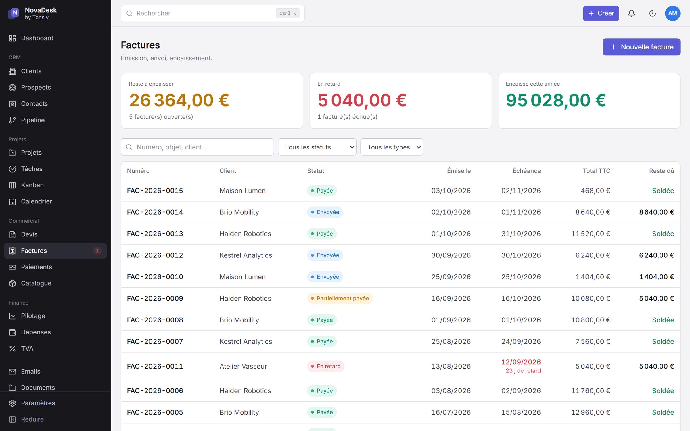The height and width of the screenshot is (431, 690).
Task: Open Clients building icon
Action: [x=12, y=71]
